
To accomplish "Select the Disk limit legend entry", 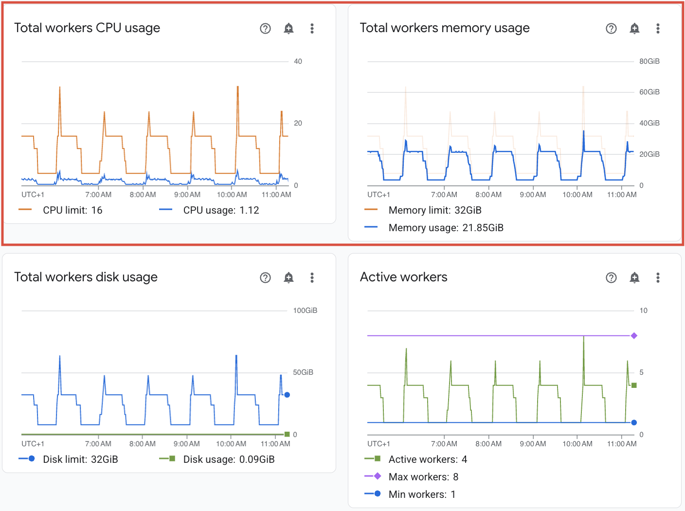I will coord(68,459).
